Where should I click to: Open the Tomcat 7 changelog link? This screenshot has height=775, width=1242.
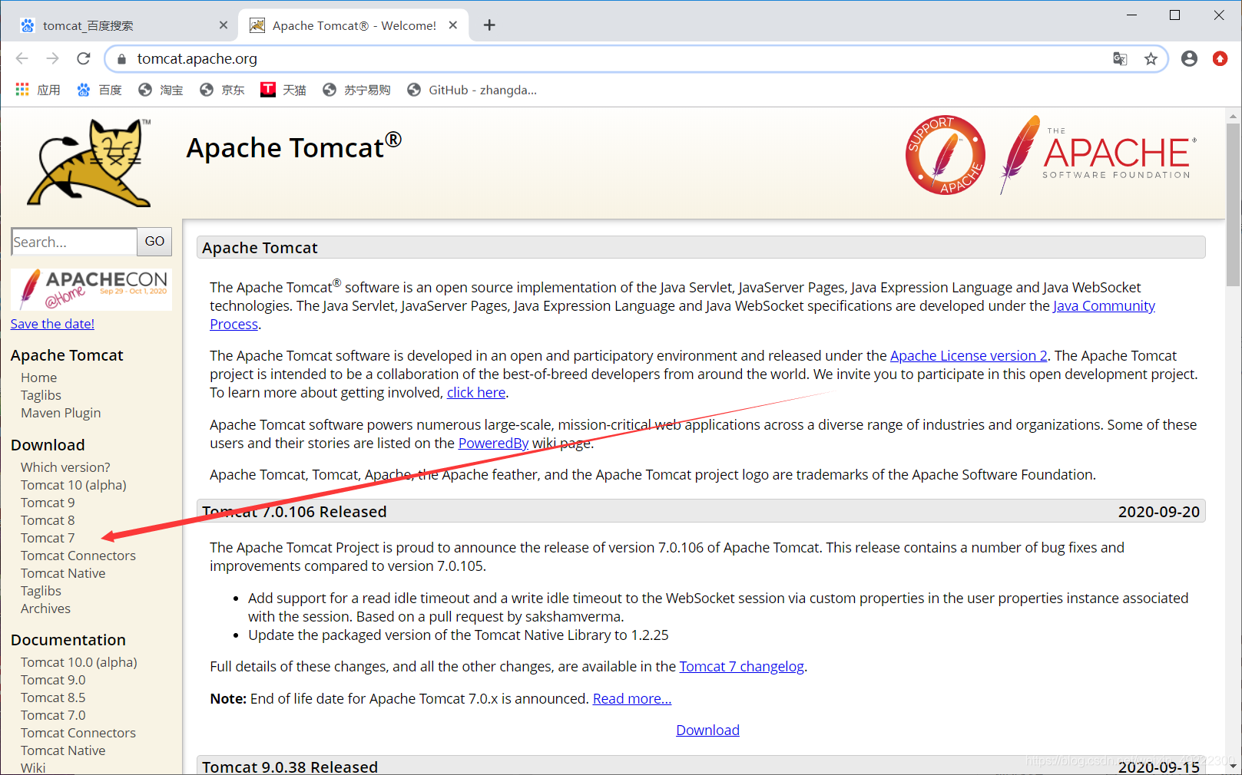[x=741, y=666]
